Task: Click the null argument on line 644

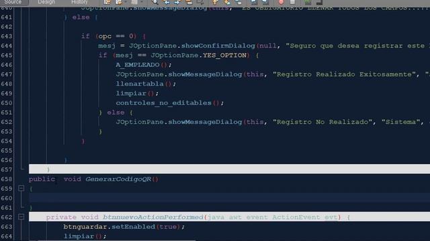Action: [x=268, y=46]
